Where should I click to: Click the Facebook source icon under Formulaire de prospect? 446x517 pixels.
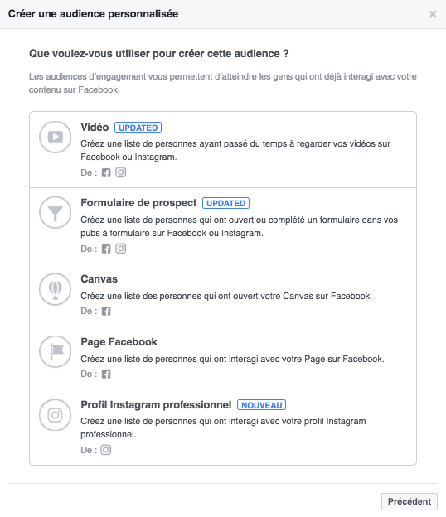[x=106, y=249]
